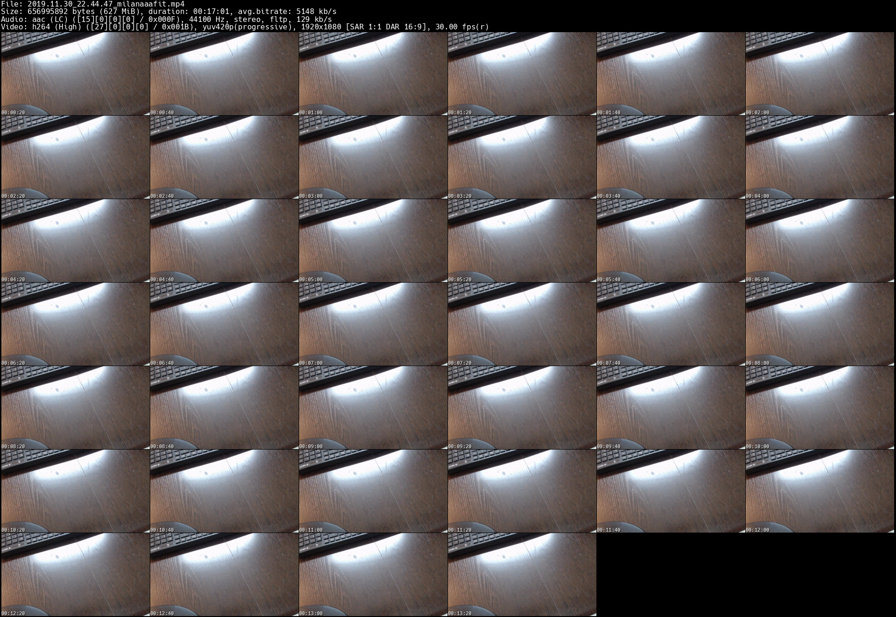Pick the frame labeled 00:05:20
This screenshot has height=617, width=896.
tap(522, 241)
